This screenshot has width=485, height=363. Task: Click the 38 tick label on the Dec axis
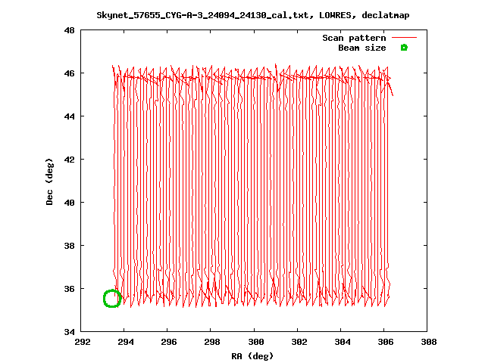coord(69,246)
